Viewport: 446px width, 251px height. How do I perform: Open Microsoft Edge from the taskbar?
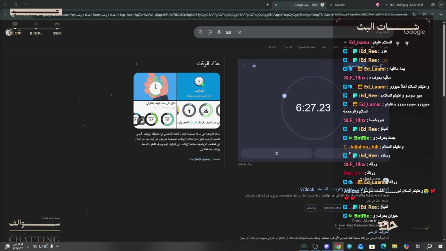click(x=383, y=246)
